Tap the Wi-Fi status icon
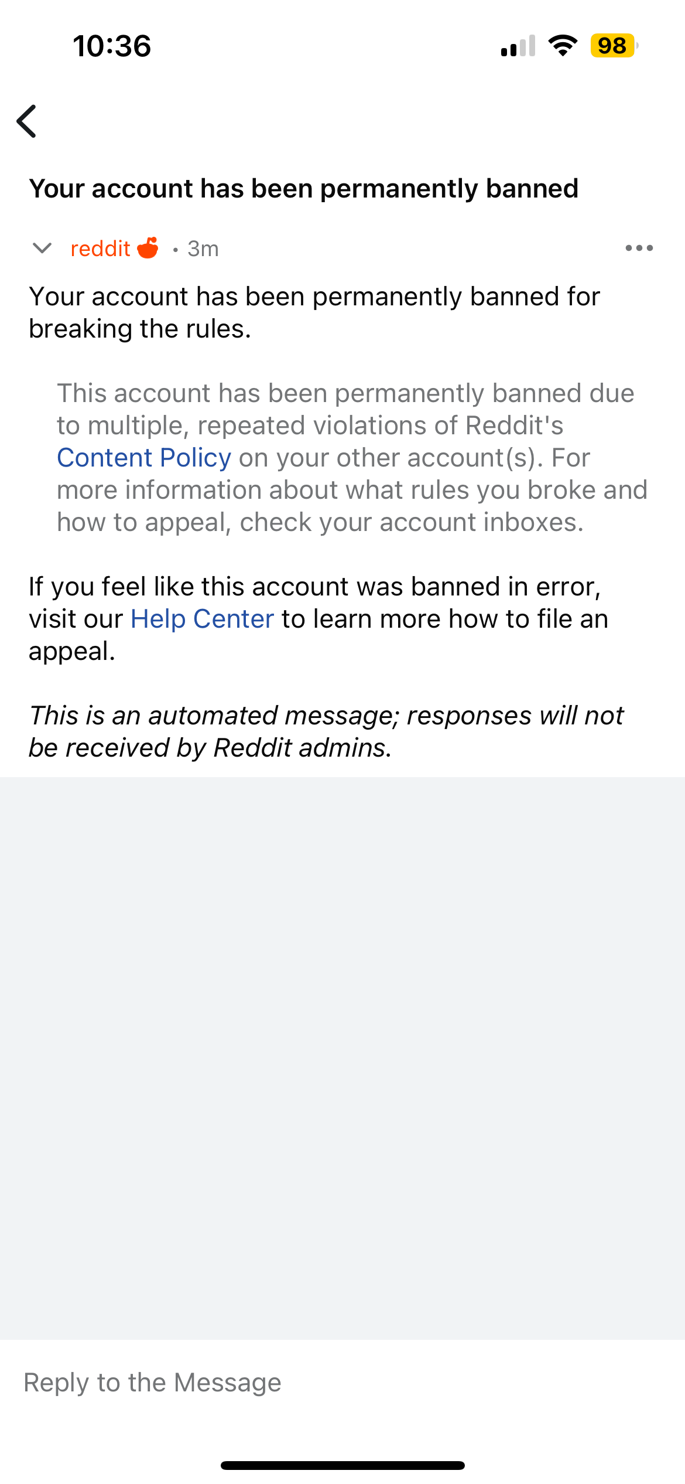 (x=563, y=46)
